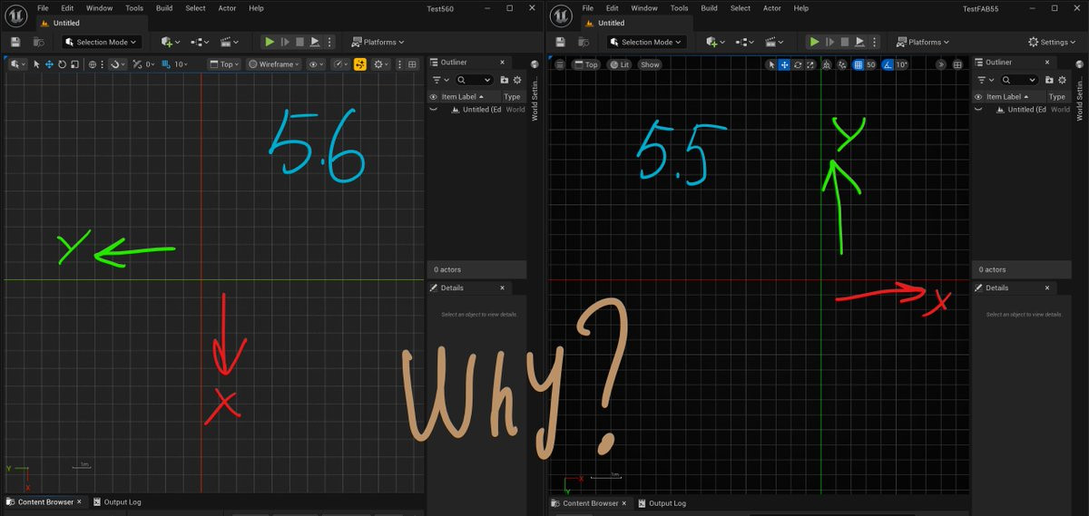This screenshot has height=516, width=1089.
Task: Click the yellow highlighted icon in Test560 viewport
Action: [x=360, y=64]
